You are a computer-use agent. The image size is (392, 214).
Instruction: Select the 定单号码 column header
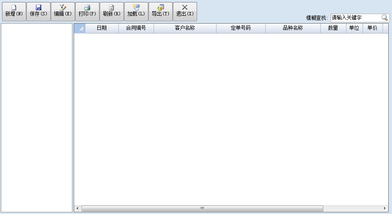(240, 28)
